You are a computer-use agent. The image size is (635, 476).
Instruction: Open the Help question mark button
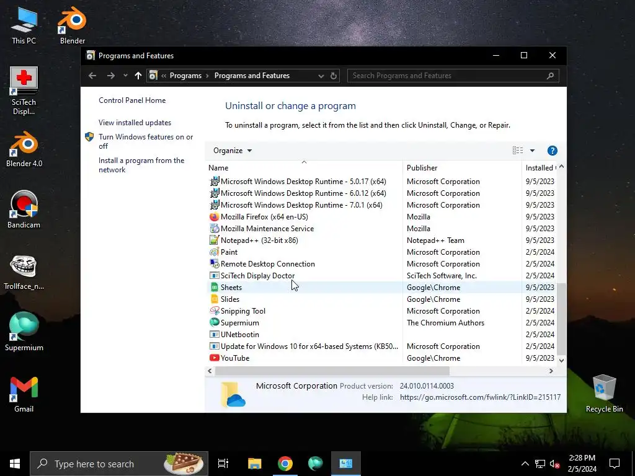click(x=552, y=151)
